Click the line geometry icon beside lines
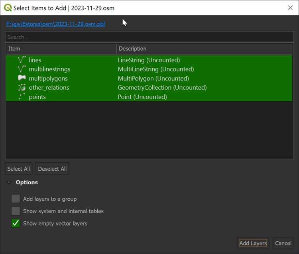The width and height of the screenshot is (299, 254). point(22,60)
